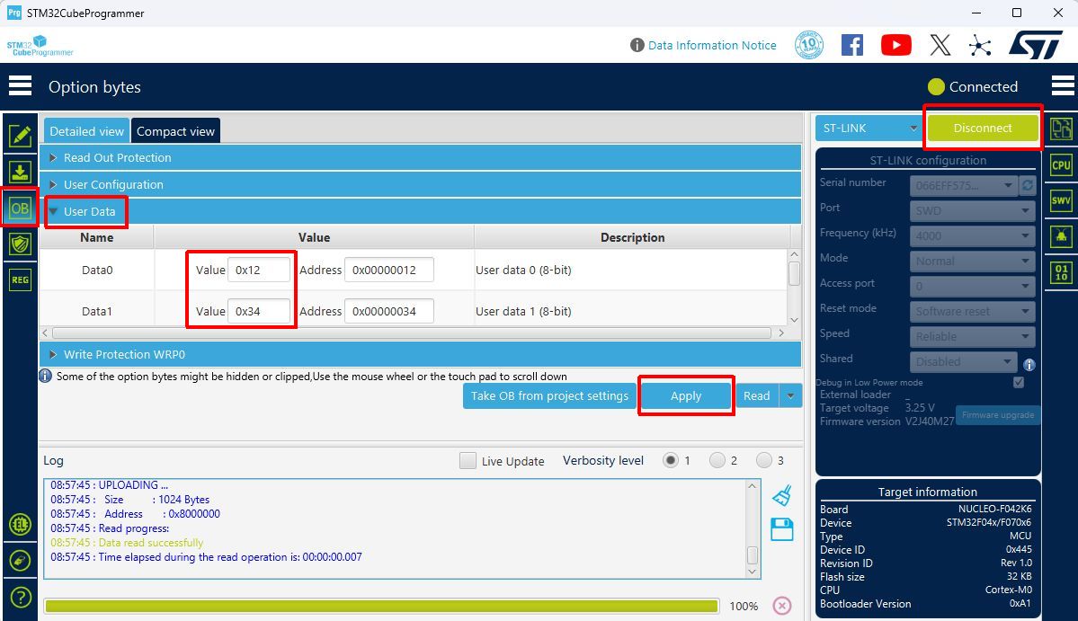This screenshot has height=621, width=1078.
Task: Open the EL external loader icon
Action: coord(21,525)
